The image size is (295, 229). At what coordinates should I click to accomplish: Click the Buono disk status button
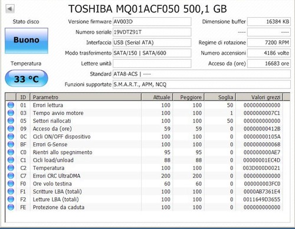27,41
